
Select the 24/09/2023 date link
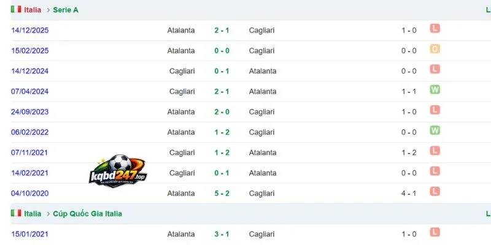point(29,112)
